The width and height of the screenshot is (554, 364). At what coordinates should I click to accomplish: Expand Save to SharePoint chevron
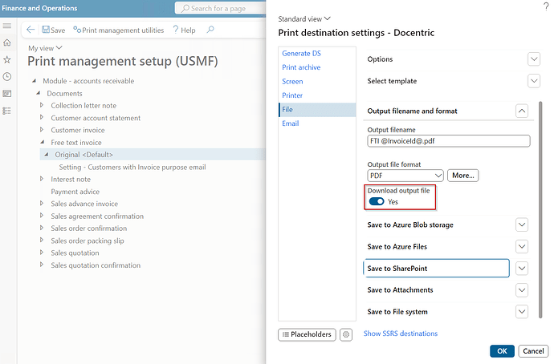(x=522, y=268)
